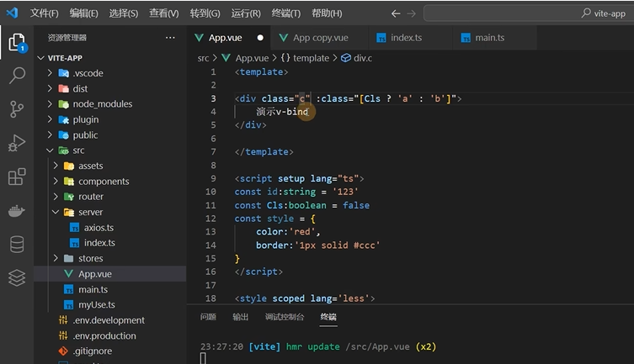
Task: Open the Extensions view icon
Action: 17,177
